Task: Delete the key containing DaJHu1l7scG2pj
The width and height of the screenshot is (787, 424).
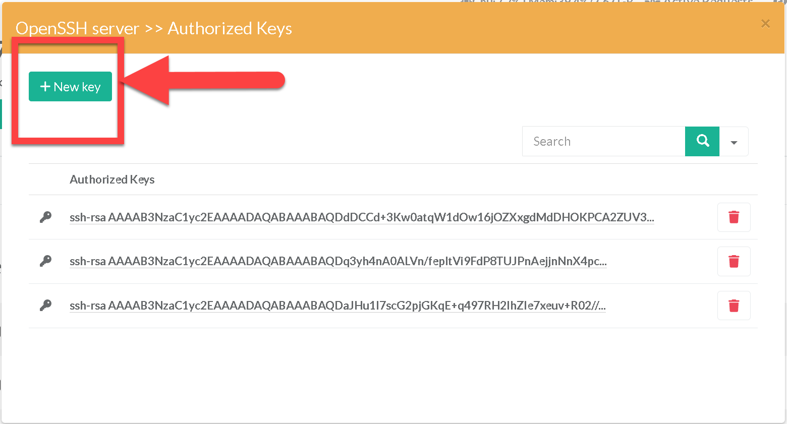Action: 734,306
